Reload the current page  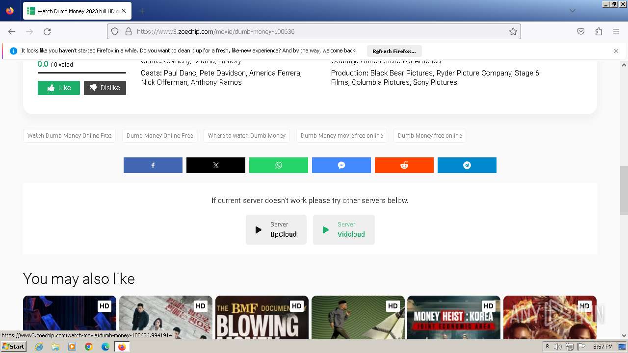click(x=47, y=31)
